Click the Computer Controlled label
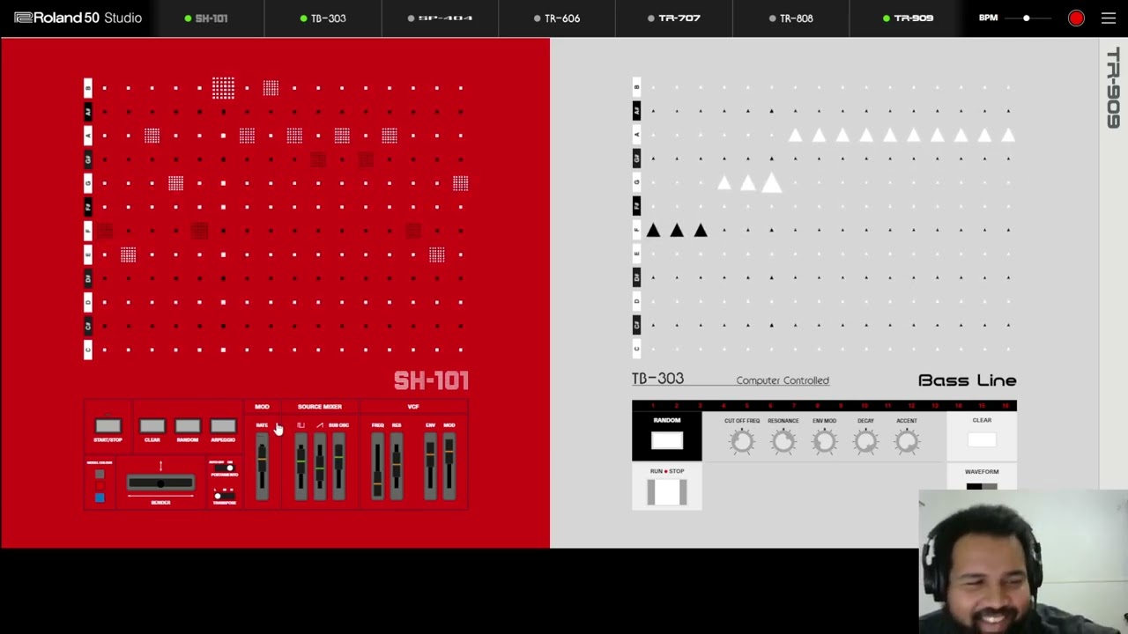This screenshot has width=1128, height=634. [783, 380]
